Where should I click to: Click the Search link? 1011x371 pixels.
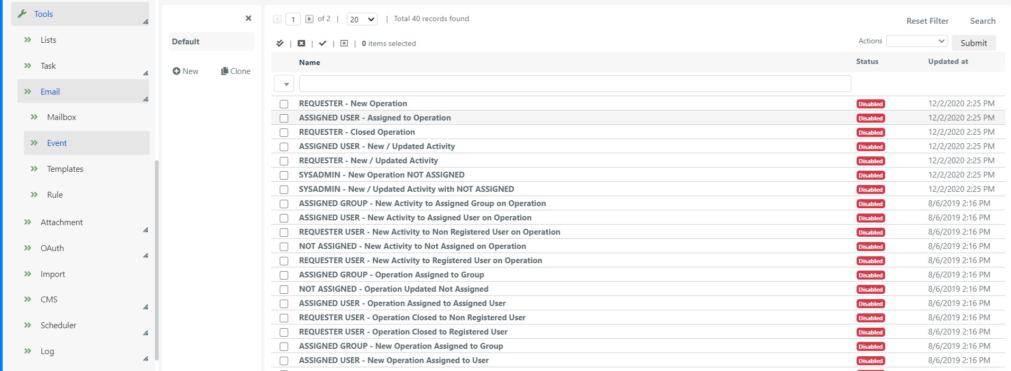[982, 21]
